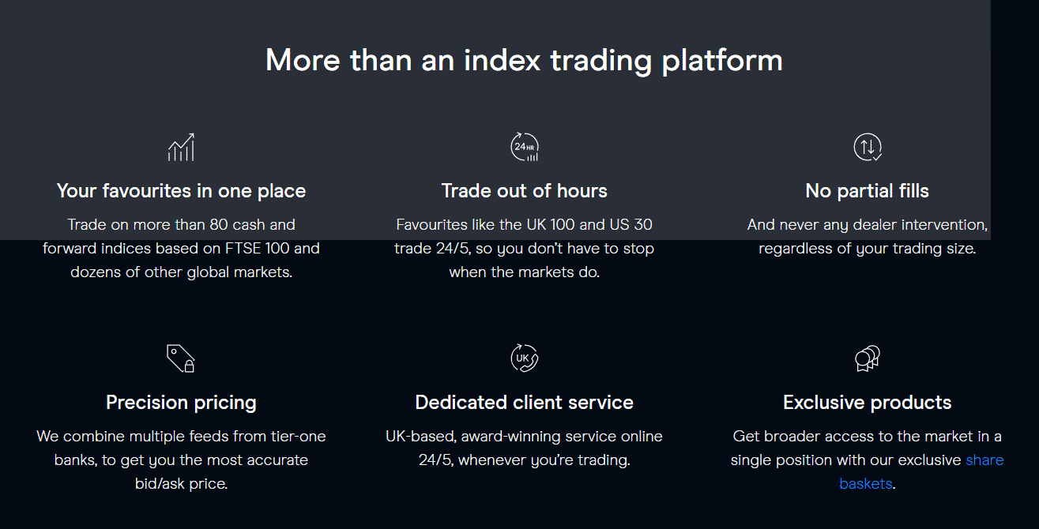Screen dimensions: 1039x529
Task: Click the dealer intervention description text
Action: pos(868,237)
